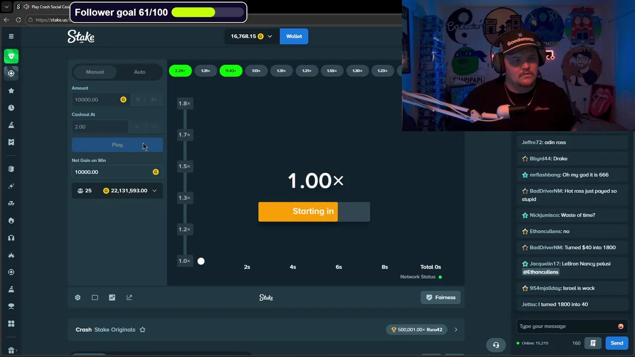Open the sparkle new releases sidebar icon
Image resolution: width=635 pixels, height=357 pixels.
[11, 186]
